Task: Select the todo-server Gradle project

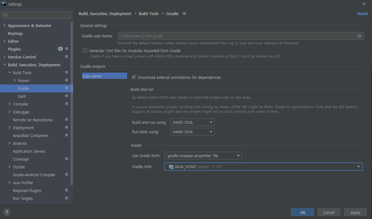Action: (104, 76)
